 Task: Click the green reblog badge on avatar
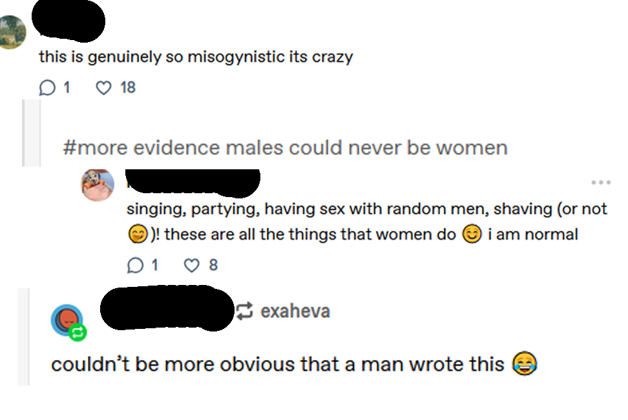[x=78, y=333]
